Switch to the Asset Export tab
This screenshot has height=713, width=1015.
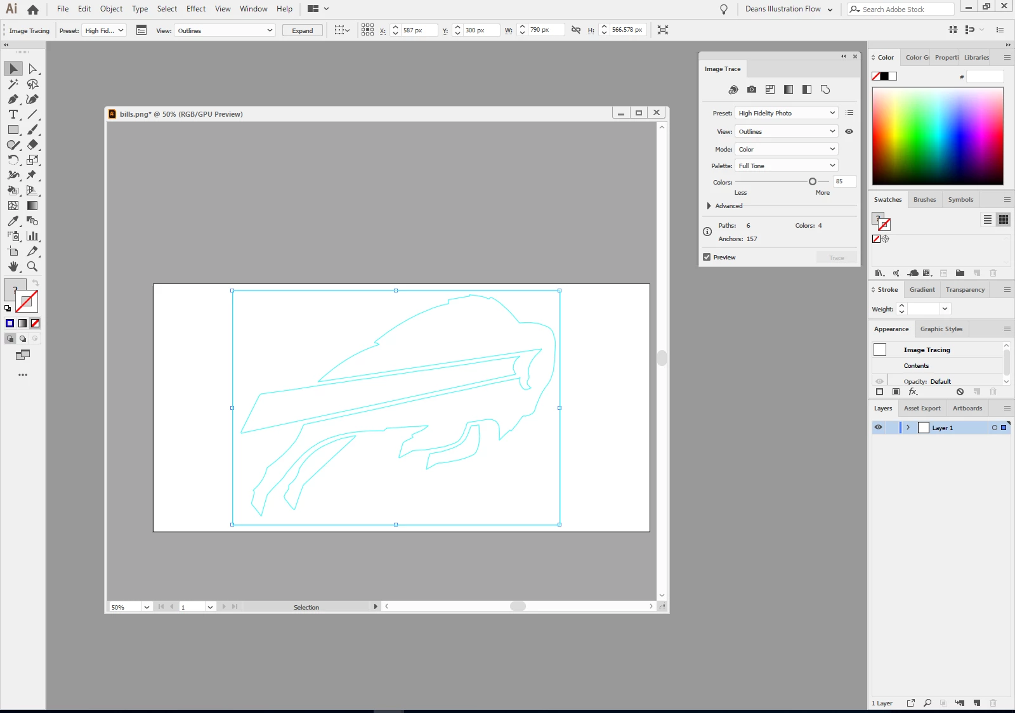pyautogui.click(x=922, y=409)
